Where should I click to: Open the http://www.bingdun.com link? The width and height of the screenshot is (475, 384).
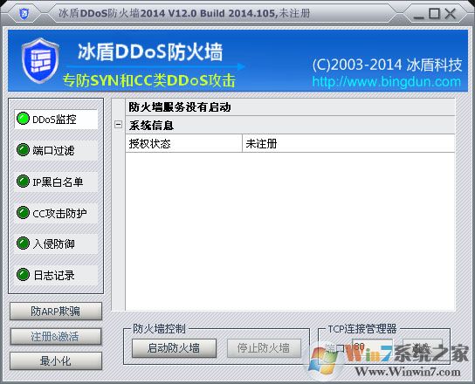point(386,82)
